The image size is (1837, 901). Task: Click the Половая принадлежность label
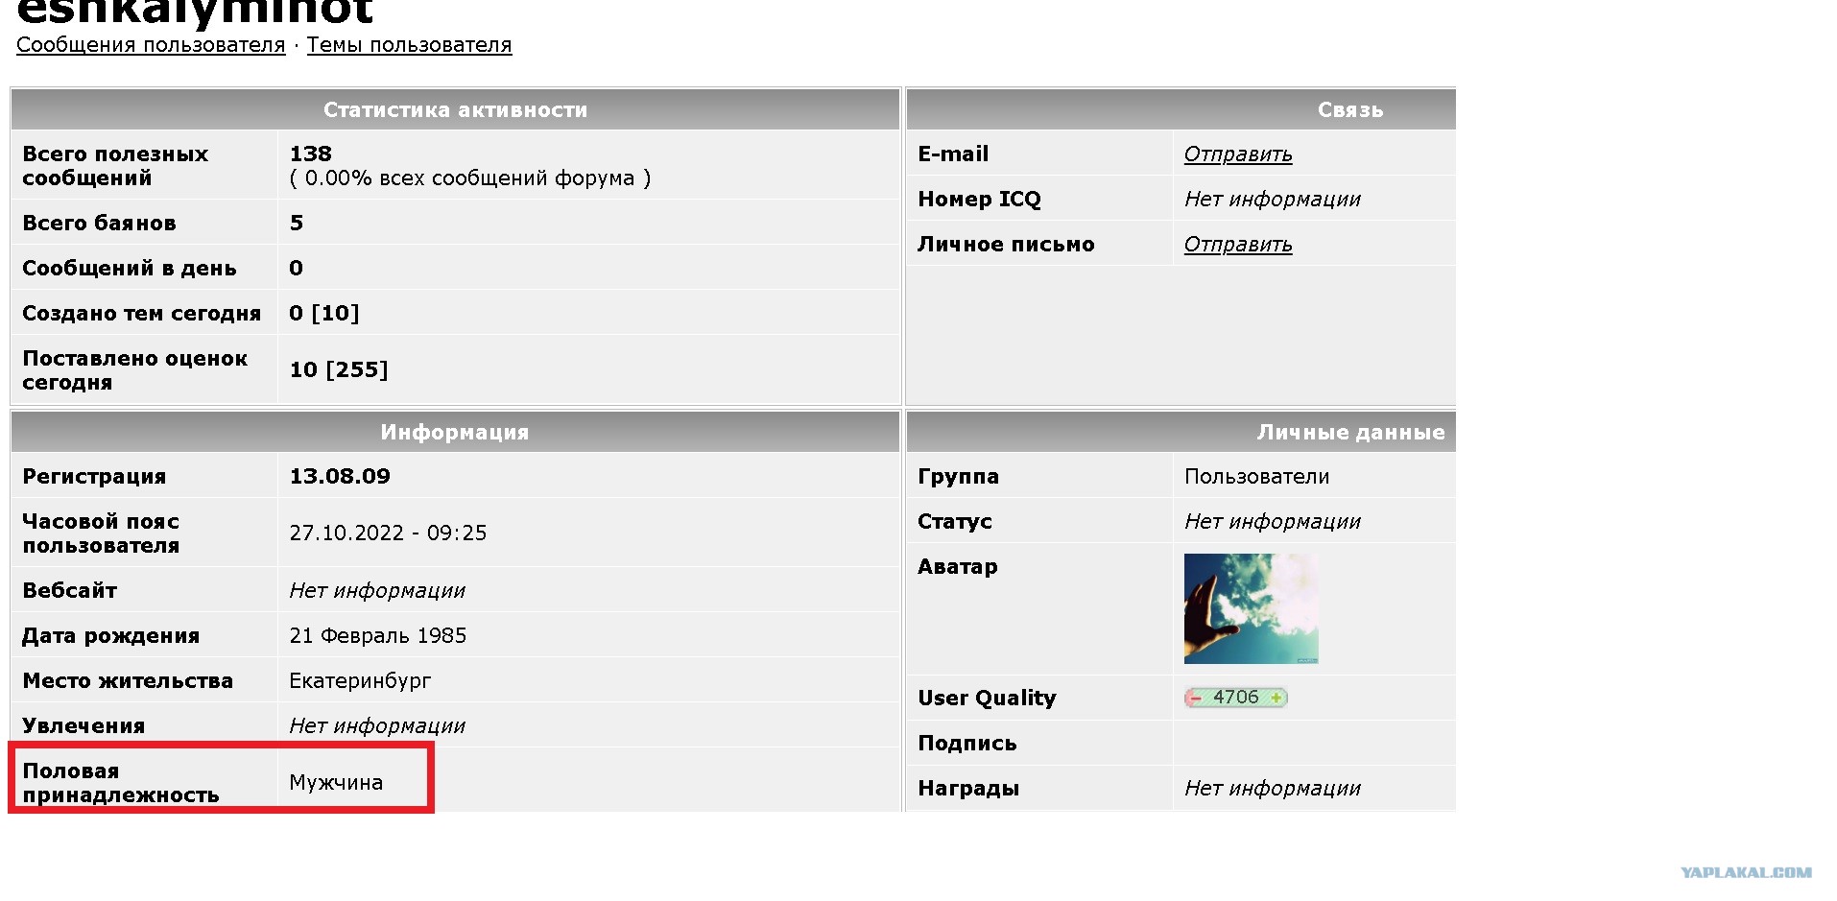(x=121, y=783)
